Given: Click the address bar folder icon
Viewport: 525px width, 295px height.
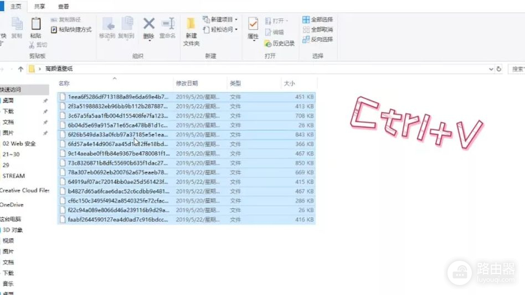Looking at the screenshot, I should click(x=32, y=69).
